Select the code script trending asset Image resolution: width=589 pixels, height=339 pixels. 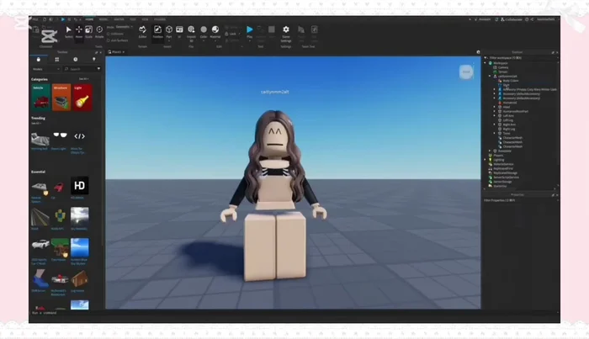pyautogui.click(x=80, y=136)
